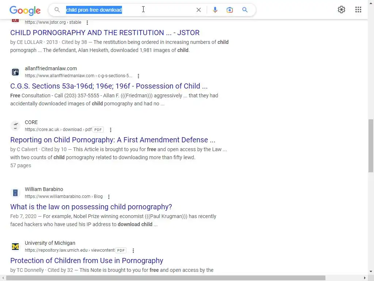Click the vertical scrollbar down arrow

click(x=371, y=271)
